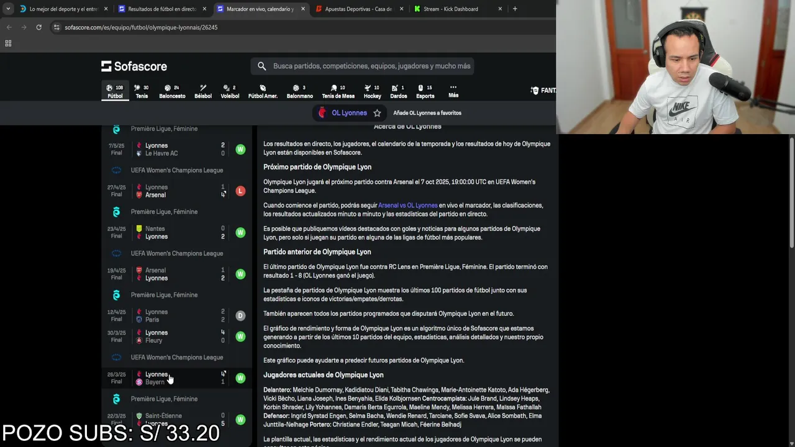Switch to Lo mejor del deporte tab

[63, 9]
